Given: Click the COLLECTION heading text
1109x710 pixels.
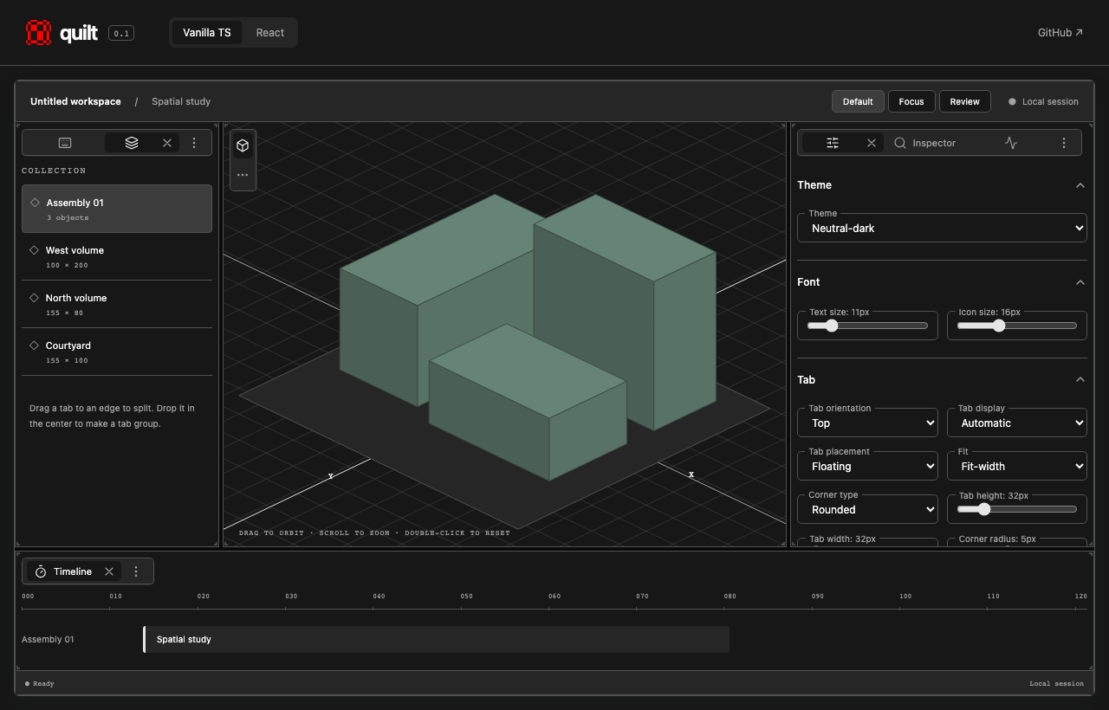Looking at the screenshot, I should [x=54, y=171].
